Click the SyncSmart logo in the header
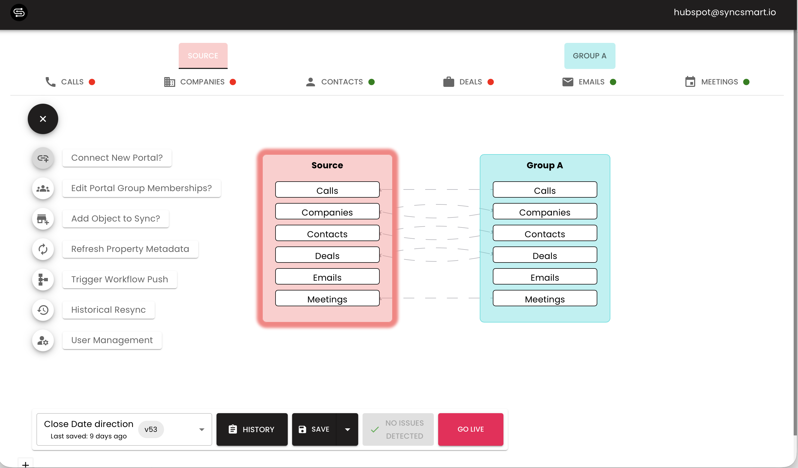This screenshot has height=468, width=798. 19,12
